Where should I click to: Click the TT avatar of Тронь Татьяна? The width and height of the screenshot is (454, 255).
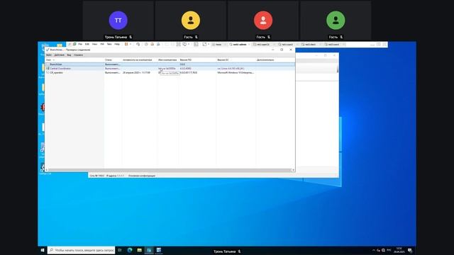click(x=118, y=21)
